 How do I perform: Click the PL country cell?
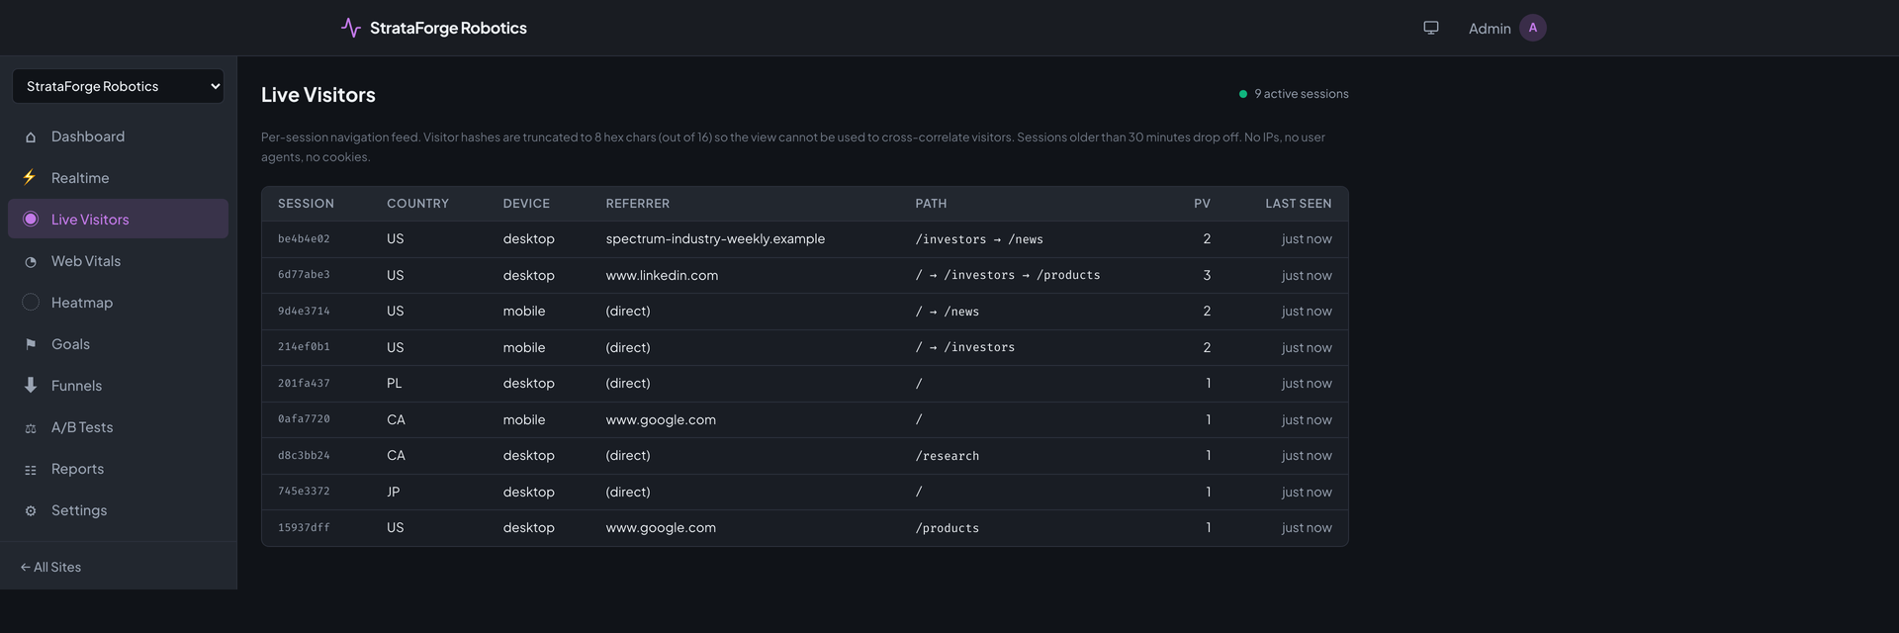(x=394, y=384)
